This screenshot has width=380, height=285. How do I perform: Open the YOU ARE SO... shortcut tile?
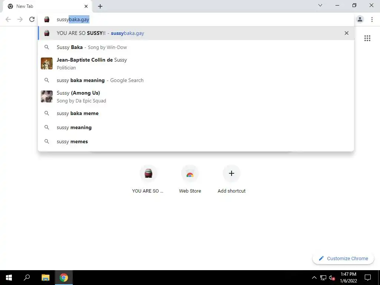pyautogui.click(x=148, y=179)
